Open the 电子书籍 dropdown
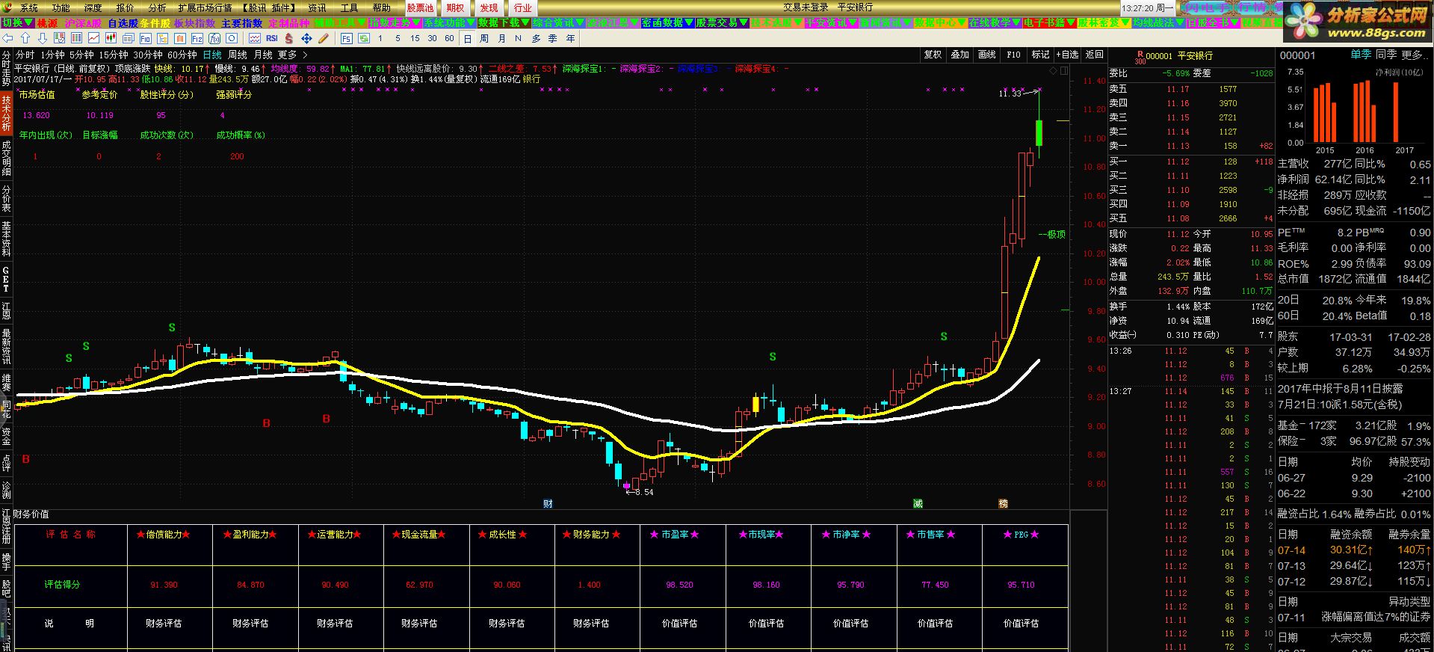 click(x=1049, y=23)
